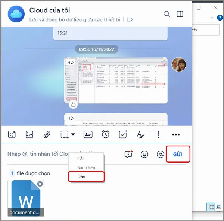Image resolution: width=224 pixels, height=221 pixels.
Task: Choose Cắt from the context menu
Action: coord(86,159)
